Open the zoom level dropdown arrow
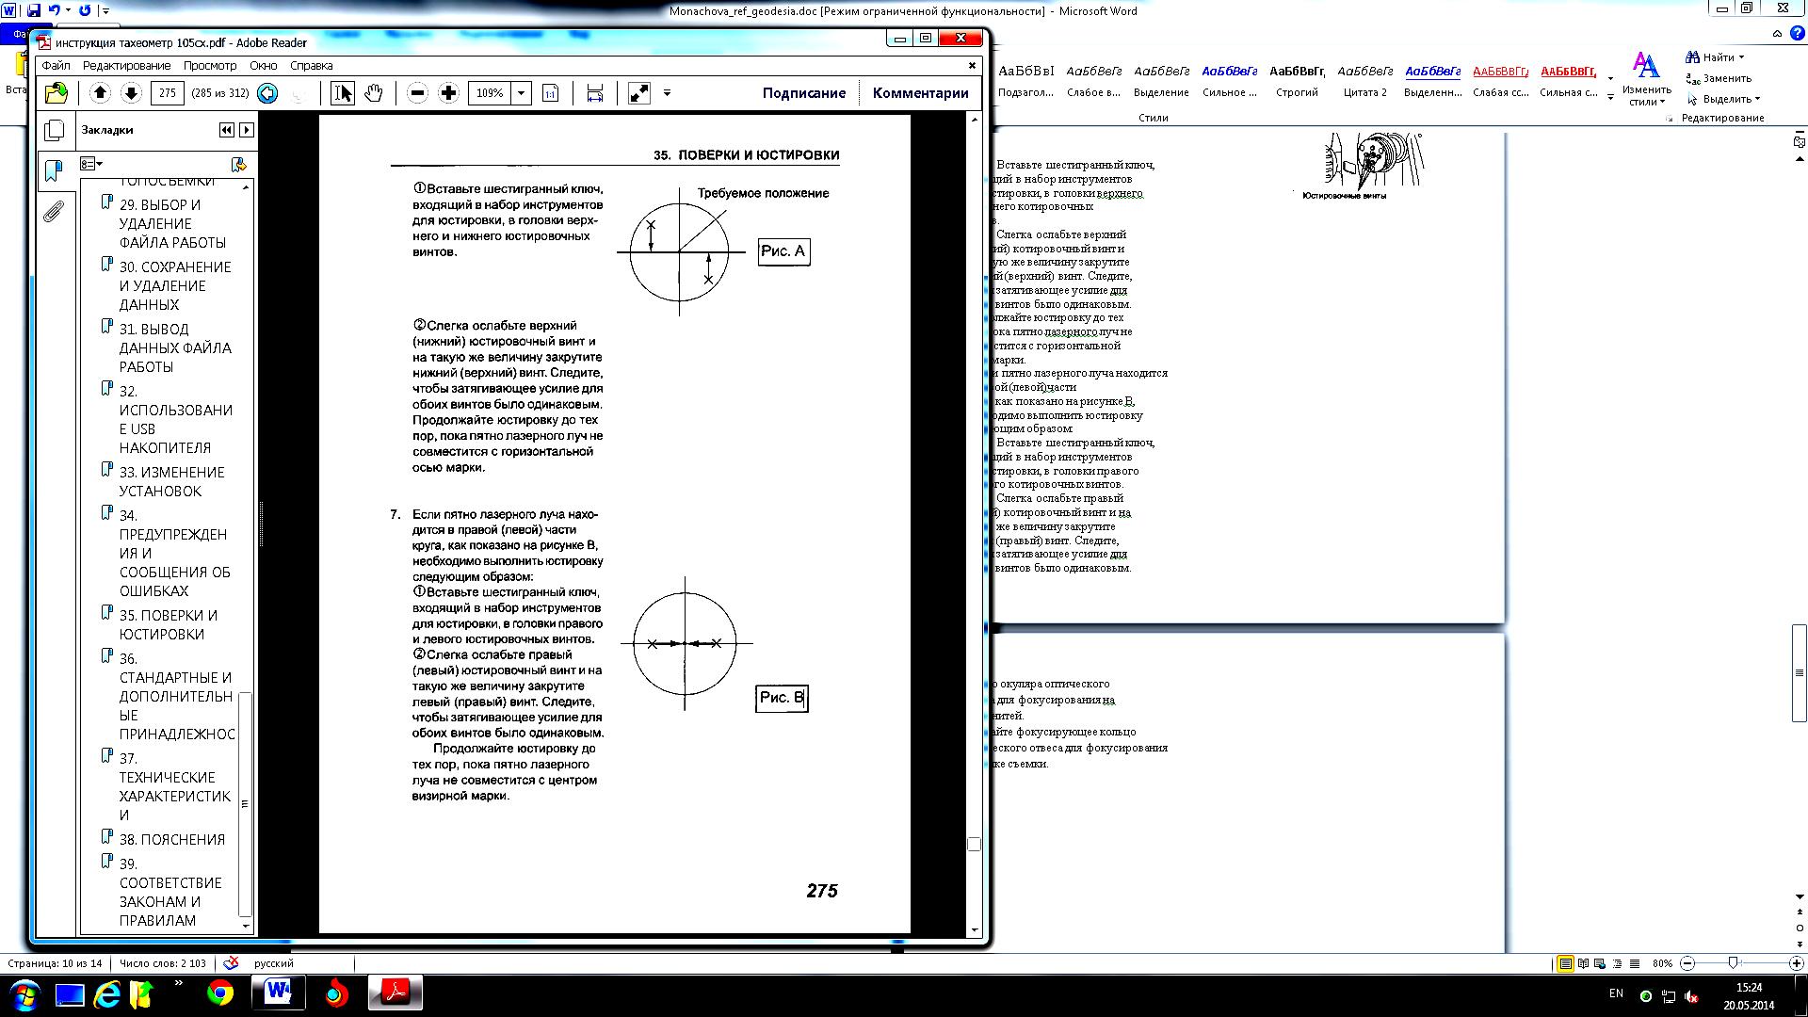This screenshot has width=1808, height=1017. [522, 92]
